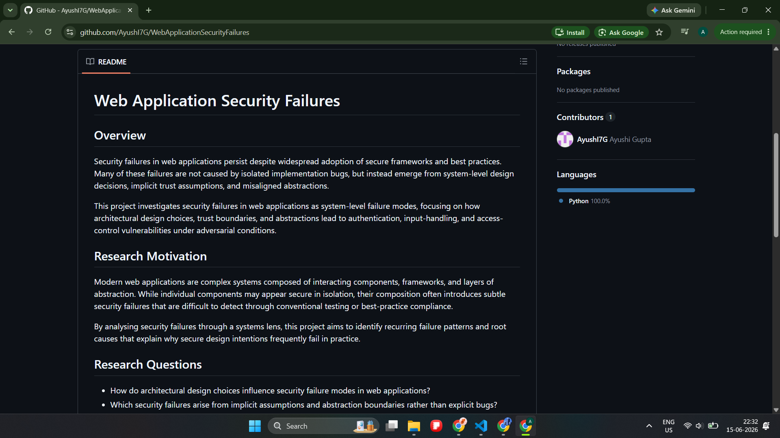The height and width of the screenshot is (438, 780).
Task: Open a new browser tab
Action: (149, 10)
